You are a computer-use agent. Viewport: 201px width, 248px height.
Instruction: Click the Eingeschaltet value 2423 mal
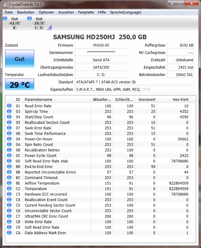coord(181,67)
